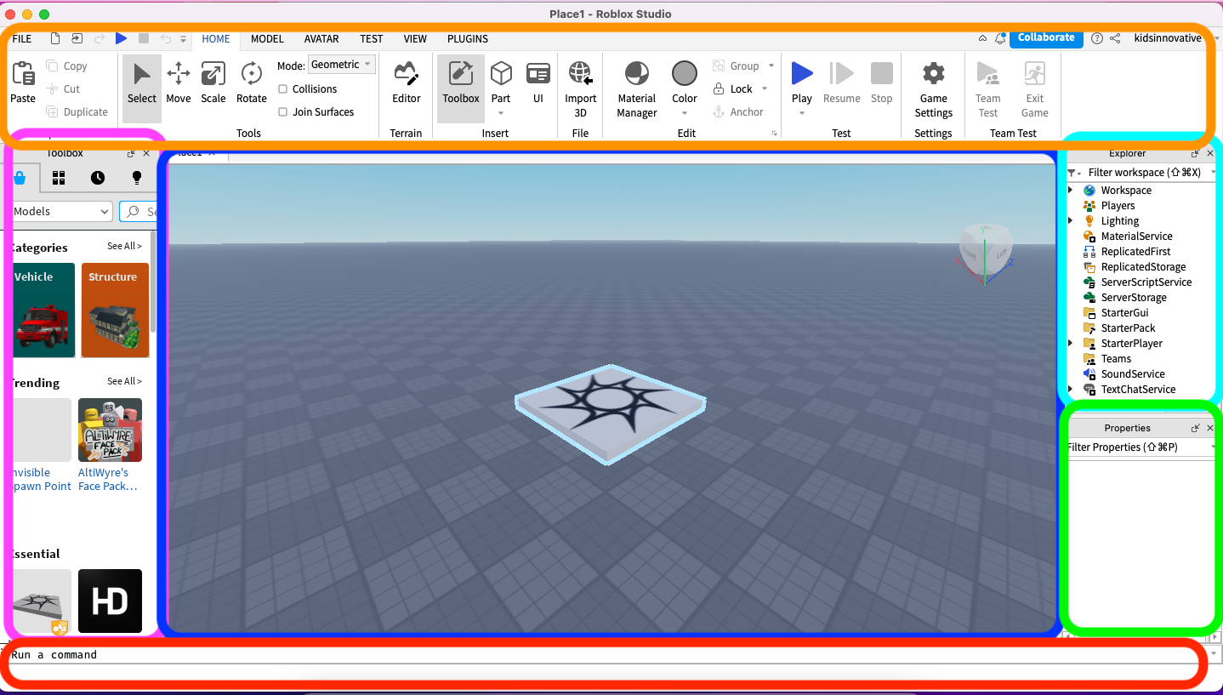Click the Filter Properties field
Image resolution: width=1223 pixels, height=695 pixels.
coord(1140,447)
